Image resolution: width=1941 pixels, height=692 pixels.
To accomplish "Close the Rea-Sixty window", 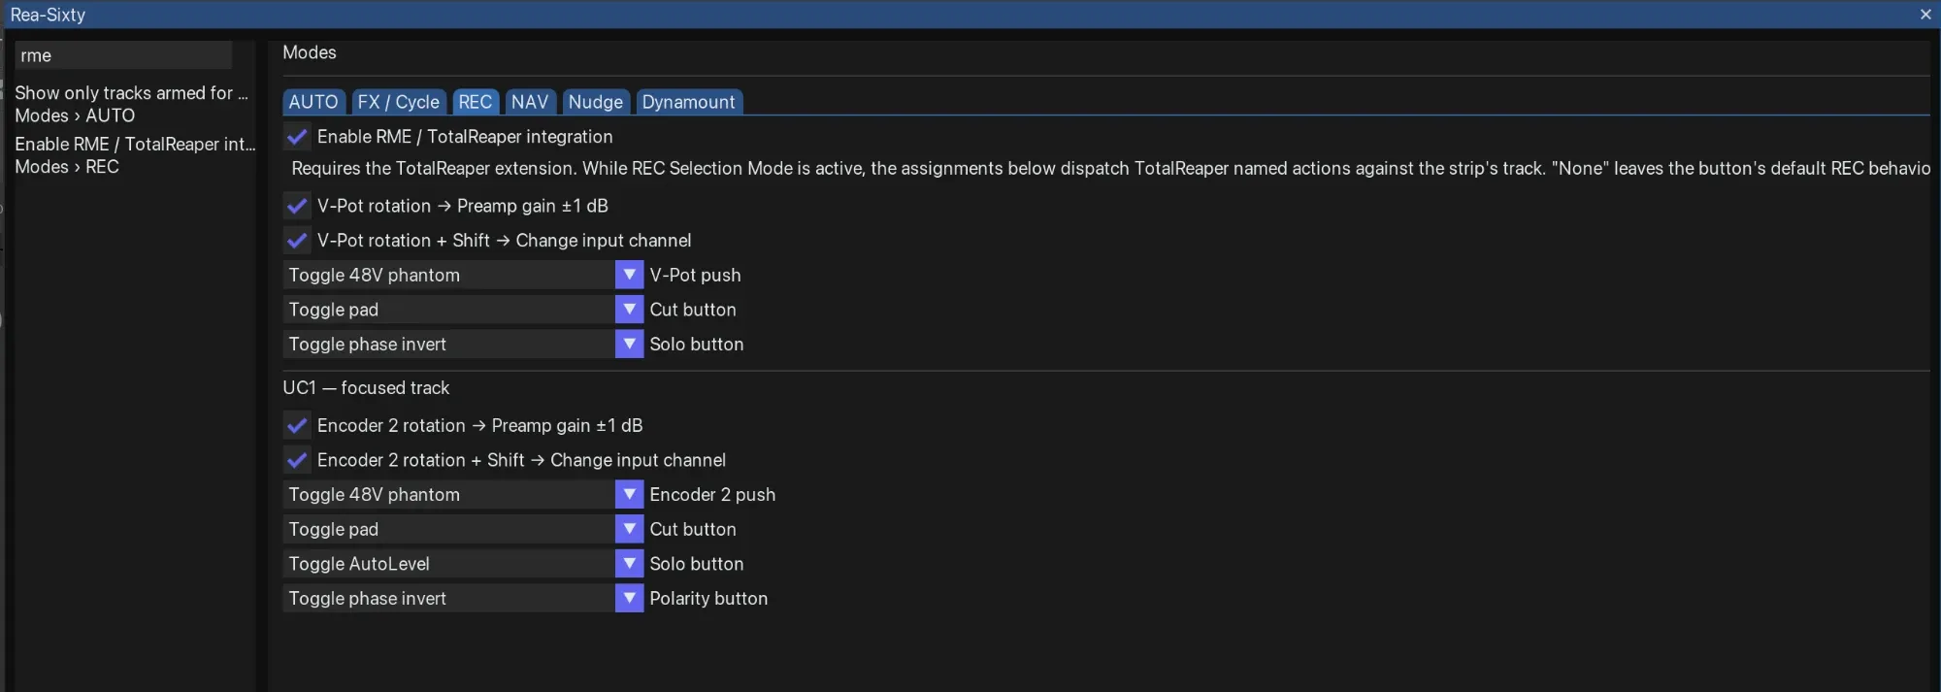I will click(x=1925, y=15).
